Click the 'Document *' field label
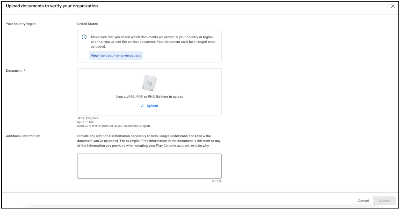Screen dimensions: 400x210 tap(16, 71)
